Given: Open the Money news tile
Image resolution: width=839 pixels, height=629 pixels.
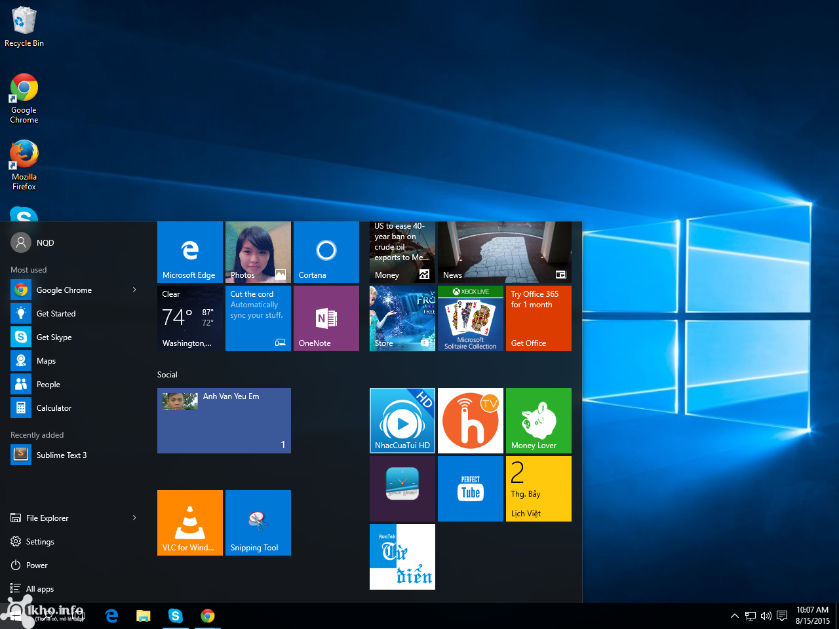Looking at the screenshot, I should (402, 252).
